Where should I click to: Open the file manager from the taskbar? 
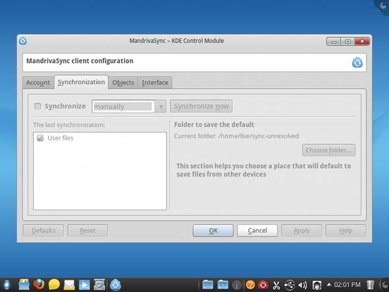(24, 285)
